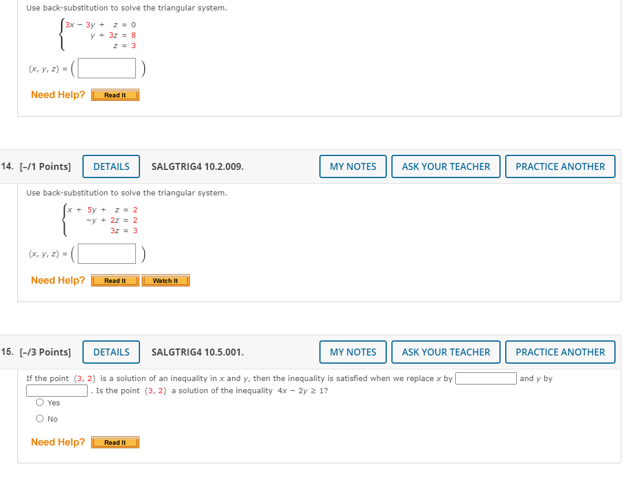This screenshot has height=486, width=626.
Task: Click PRACTICE ANOTHER for question 14
Action: pos(560,166)
